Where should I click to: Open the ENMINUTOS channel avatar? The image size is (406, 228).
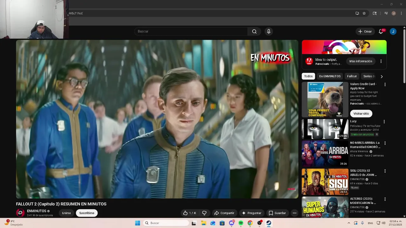pyautogui.click(x=20, y=213)
